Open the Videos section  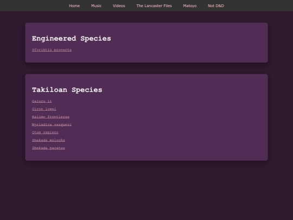[x=119, y=6]
